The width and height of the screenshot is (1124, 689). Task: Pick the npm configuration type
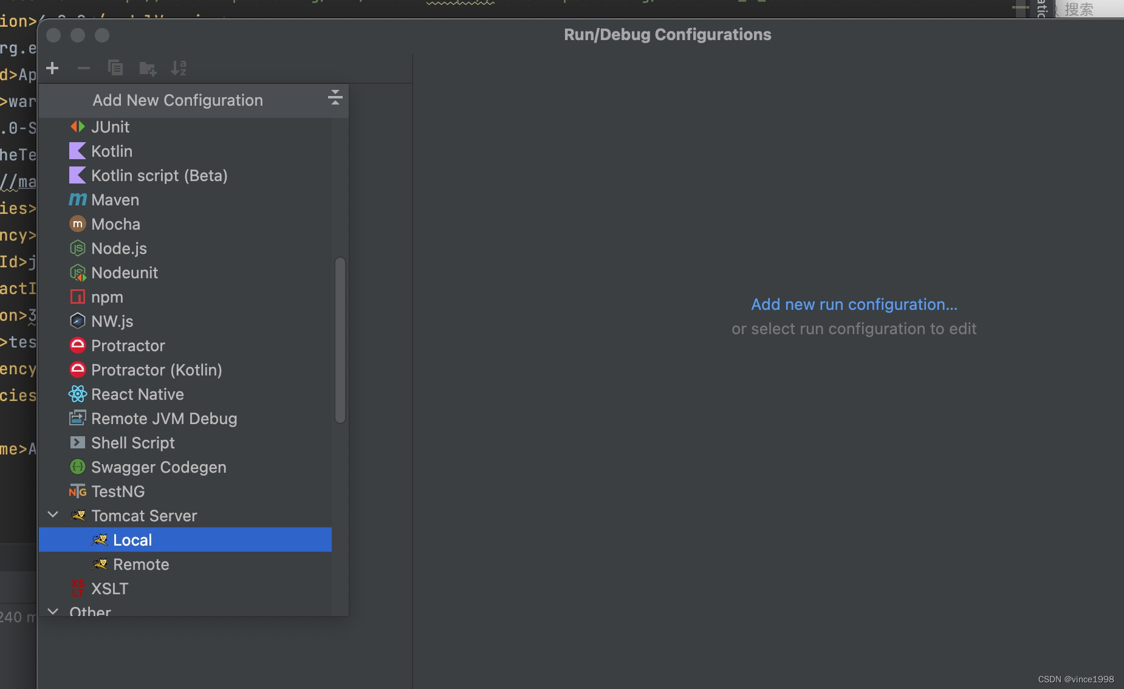tap(185, 297)
